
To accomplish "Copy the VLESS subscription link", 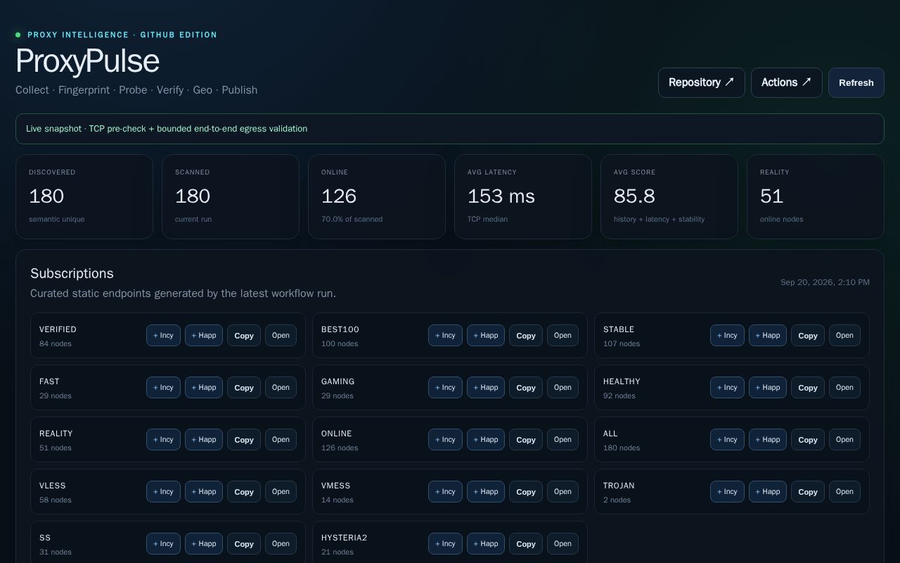I will click(x=244, y=492).
